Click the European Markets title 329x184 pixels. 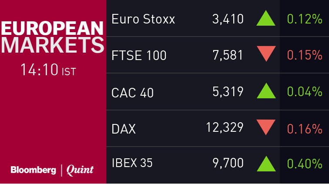(52, 37)
